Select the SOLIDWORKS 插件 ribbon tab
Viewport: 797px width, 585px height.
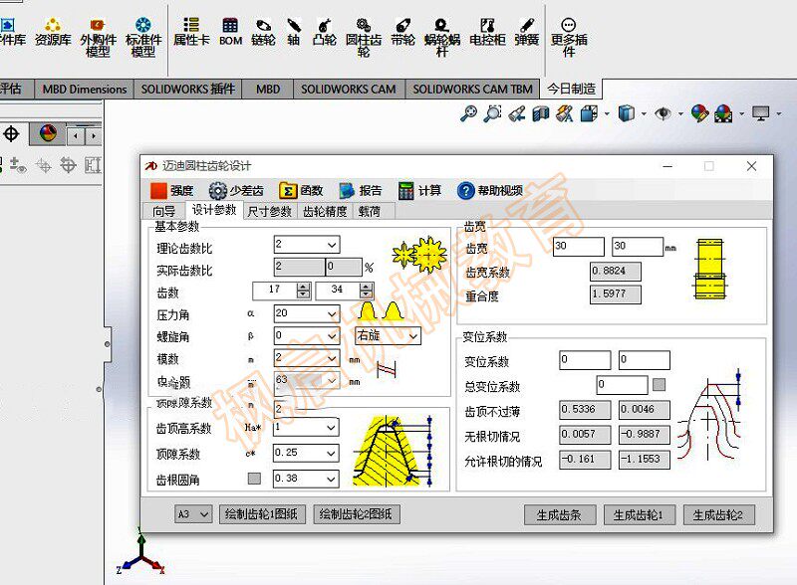point(187,89)
